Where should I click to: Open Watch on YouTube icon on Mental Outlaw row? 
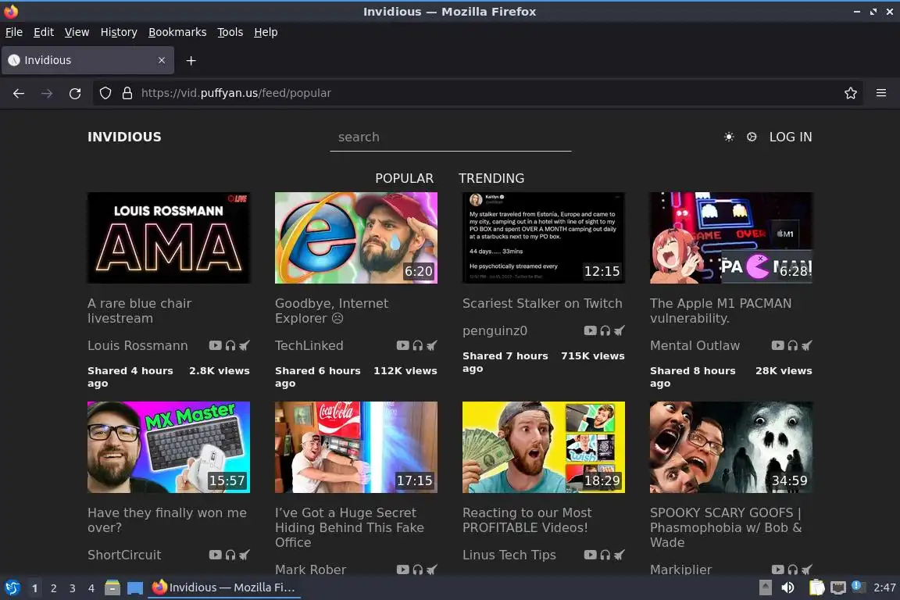[x=778, y=345]
